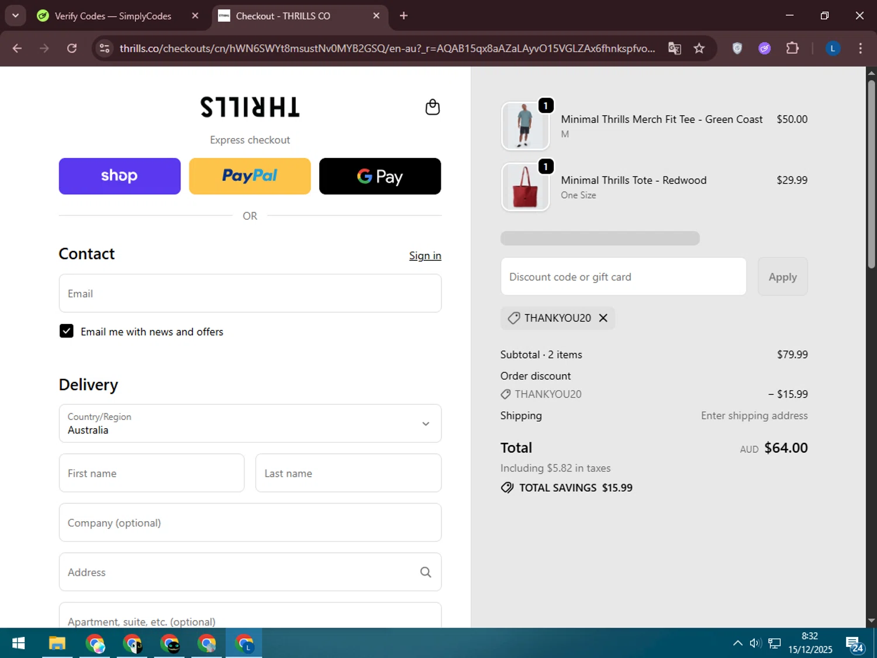Click the TOTAL SAVINGS $15.99 text

pyautogui.click(x=575, y=488)
